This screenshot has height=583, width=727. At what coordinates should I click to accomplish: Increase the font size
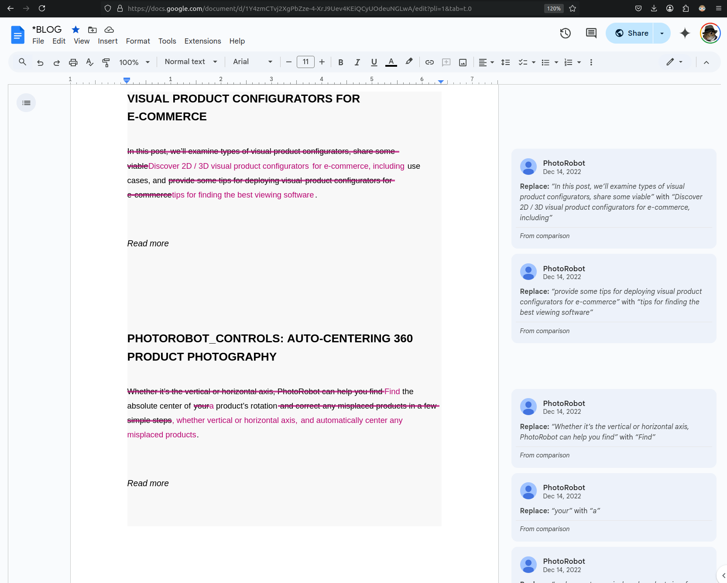pyautogui.click(x=322, y=62)
